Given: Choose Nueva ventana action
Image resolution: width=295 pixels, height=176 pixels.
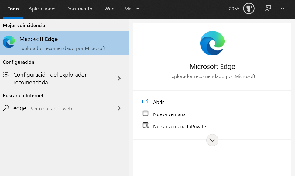Looking at the screenshot, I should pos(169,114).
